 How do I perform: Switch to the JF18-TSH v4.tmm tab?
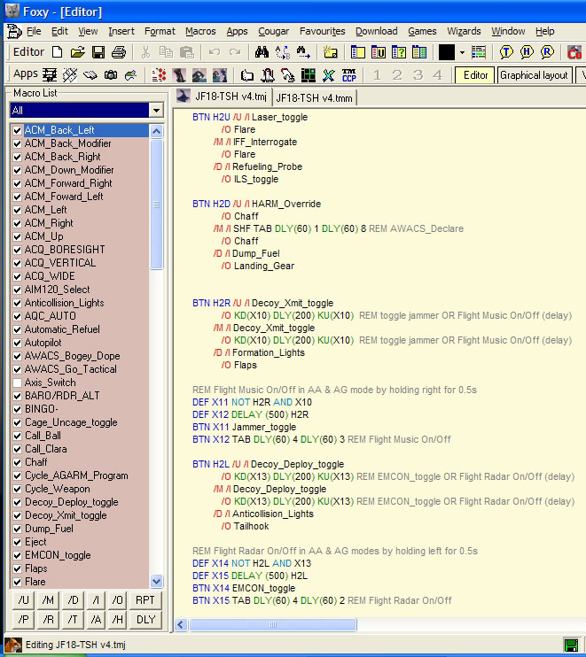click(x=314, y=98)
